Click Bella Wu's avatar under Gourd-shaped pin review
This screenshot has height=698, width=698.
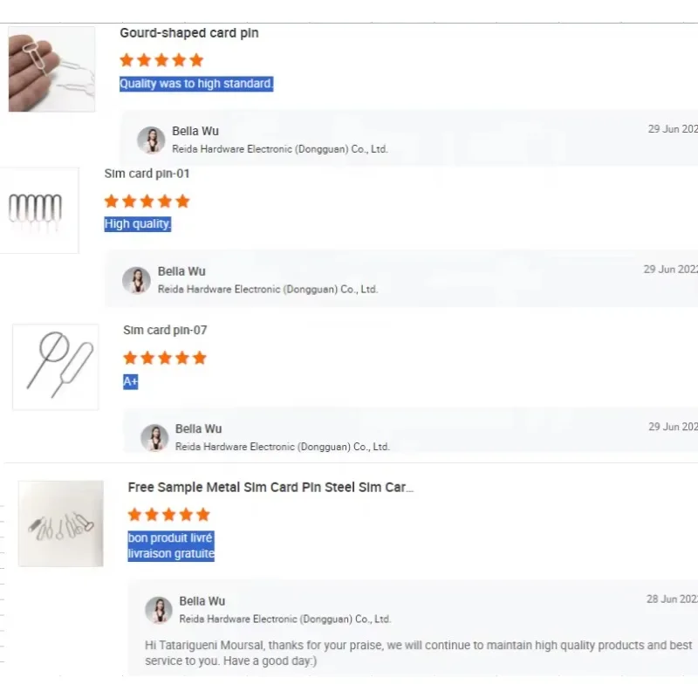click(x=151, y=140)
